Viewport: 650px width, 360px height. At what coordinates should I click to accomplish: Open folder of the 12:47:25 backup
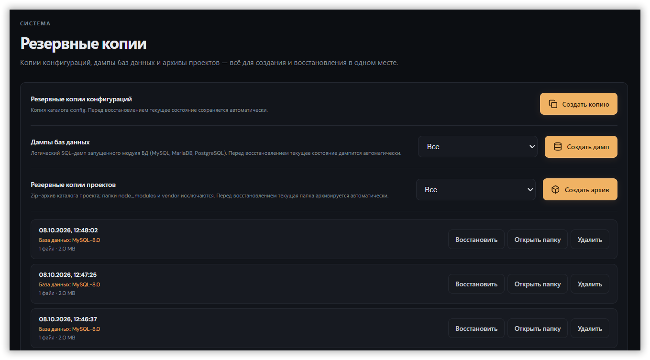coord(538,284)
